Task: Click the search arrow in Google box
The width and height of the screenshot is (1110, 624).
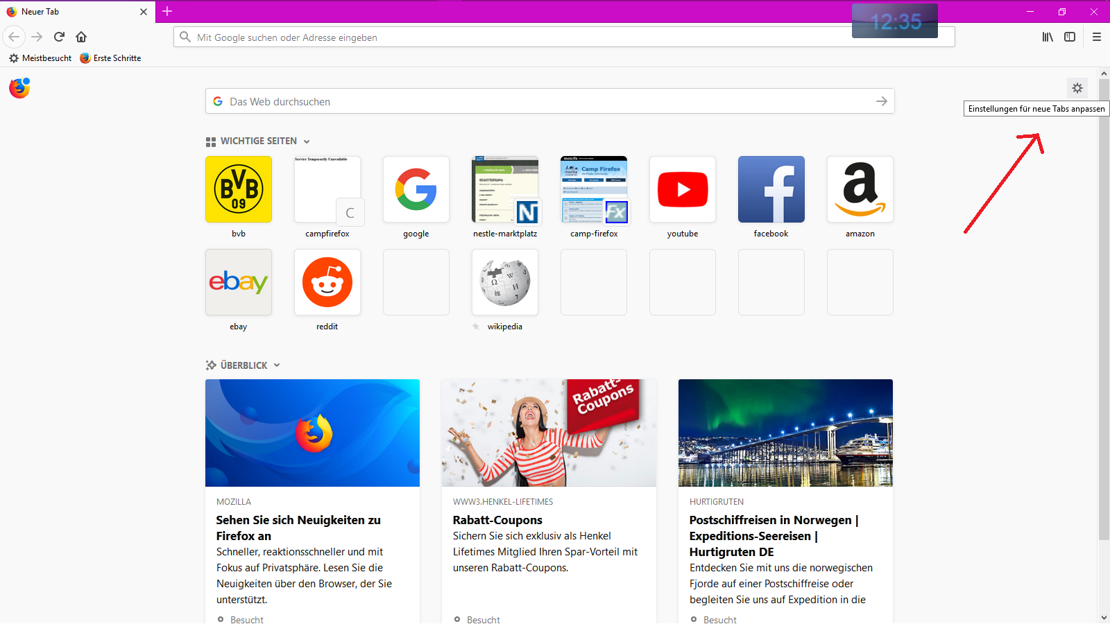Action: [x=881, y=101]
